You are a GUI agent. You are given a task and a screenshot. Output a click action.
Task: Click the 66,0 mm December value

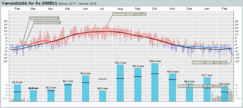[189, 82]
